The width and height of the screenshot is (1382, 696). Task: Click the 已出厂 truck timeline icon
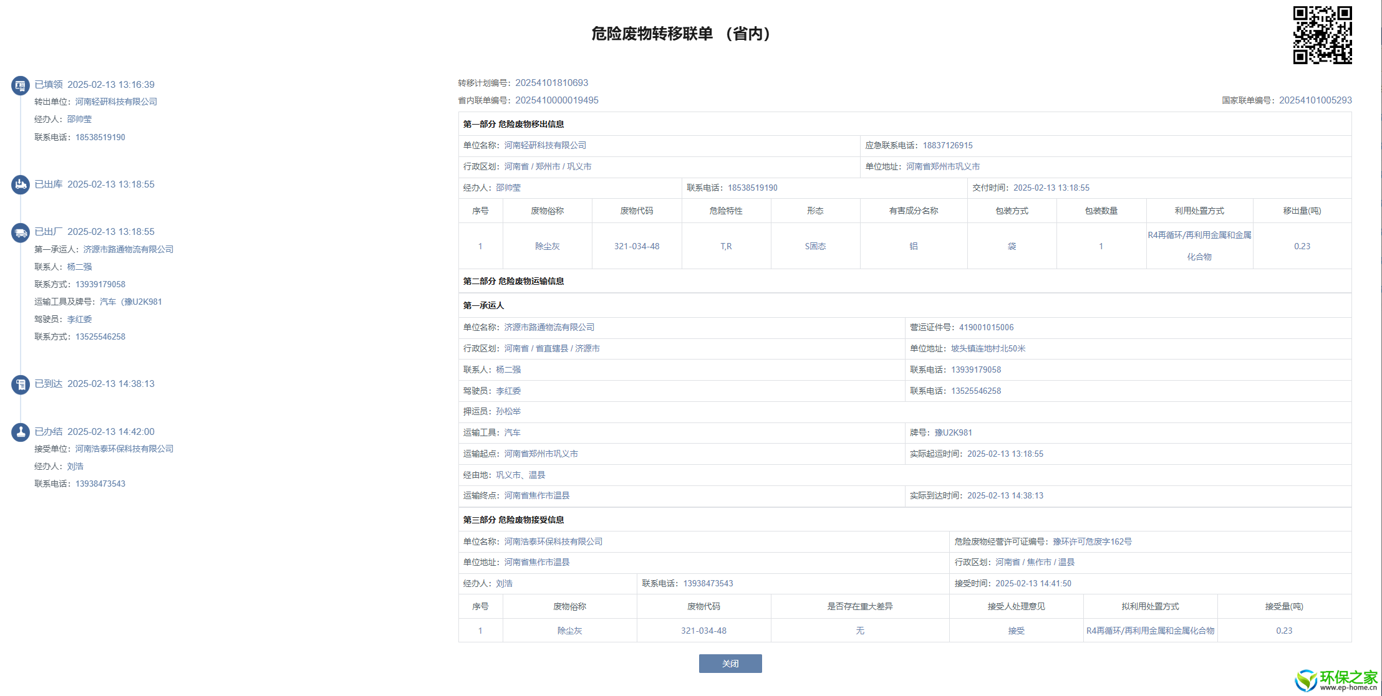tap(21, 232)
